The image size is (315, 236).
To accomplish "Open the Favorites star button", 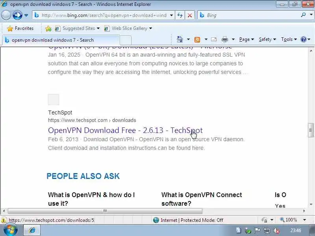I will (x=20, y=28).
